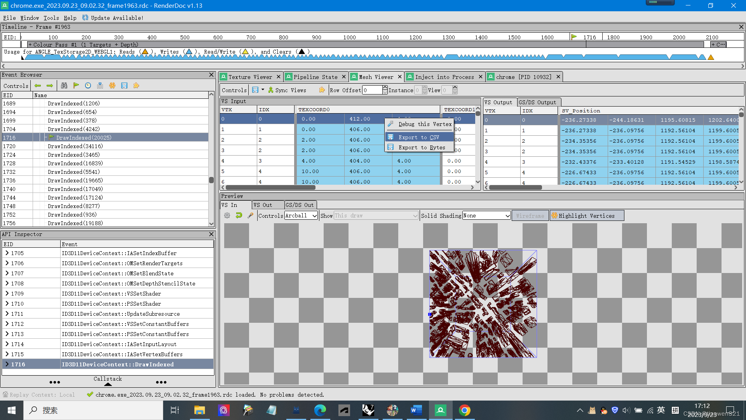Open the Arcball controls dropdown
This screenshot has height=420, width=746.
[301, 215]
